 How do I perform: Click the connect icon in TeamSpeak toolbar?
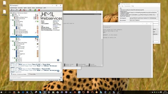(x=12, y=10)
